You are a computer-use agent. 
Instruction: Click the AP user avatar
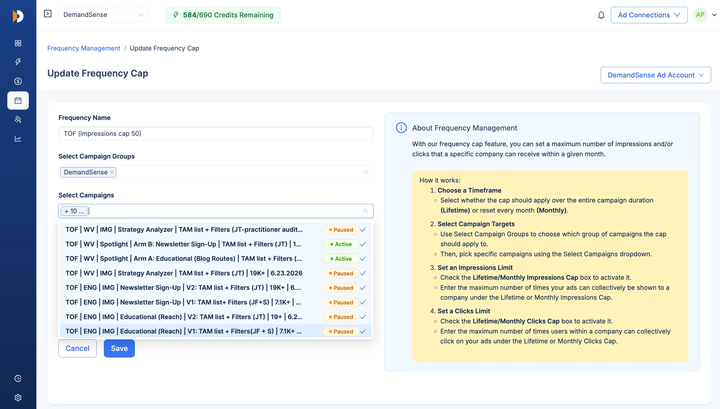[x=700, y=15]
